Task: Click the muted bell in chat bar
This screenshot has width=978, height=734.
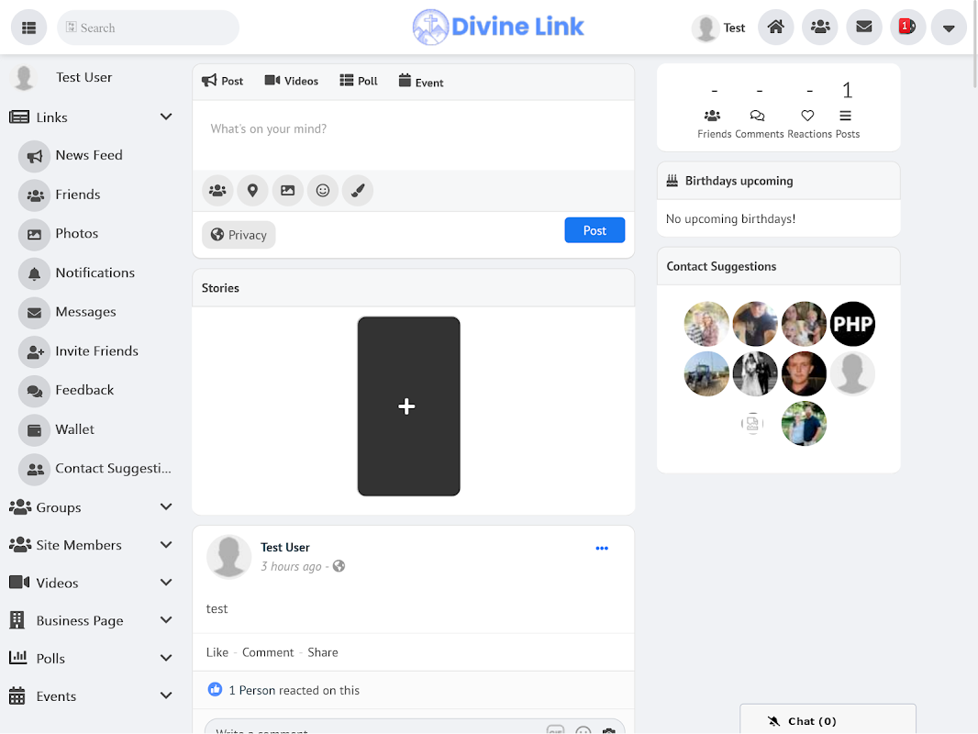Action: click(x=773, y=721)
